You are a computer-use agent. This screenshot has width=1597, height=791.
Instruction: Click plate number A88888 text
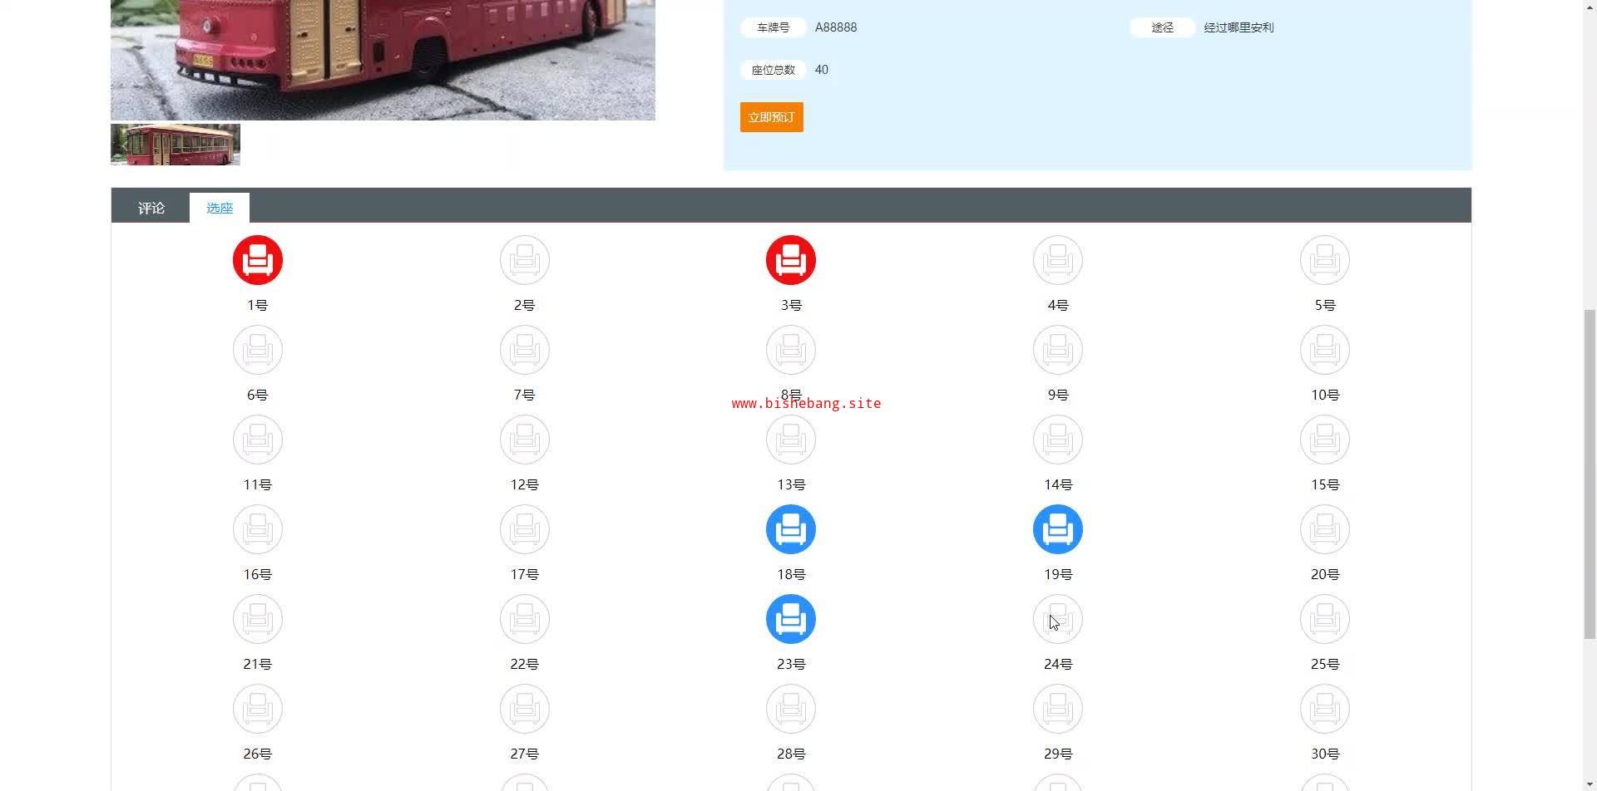(836, 27)
